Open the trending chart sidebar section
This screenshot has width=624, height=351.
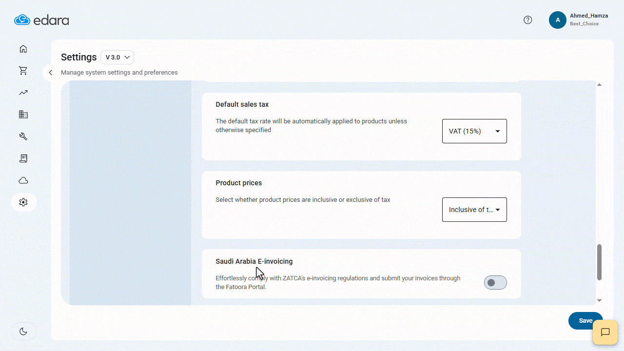pyautogui.click(x=23, y=93)
